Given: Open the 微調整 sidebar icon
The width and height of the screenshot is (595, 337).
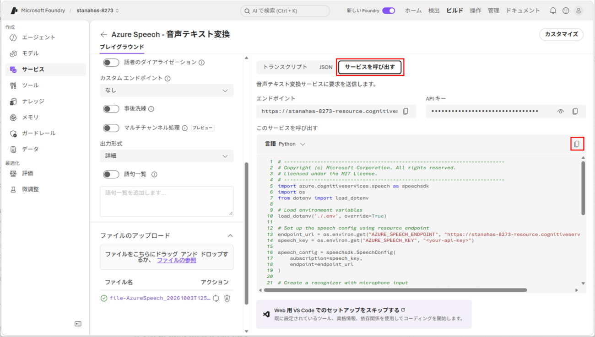Looking at the screenshot, I should [13, 189].
